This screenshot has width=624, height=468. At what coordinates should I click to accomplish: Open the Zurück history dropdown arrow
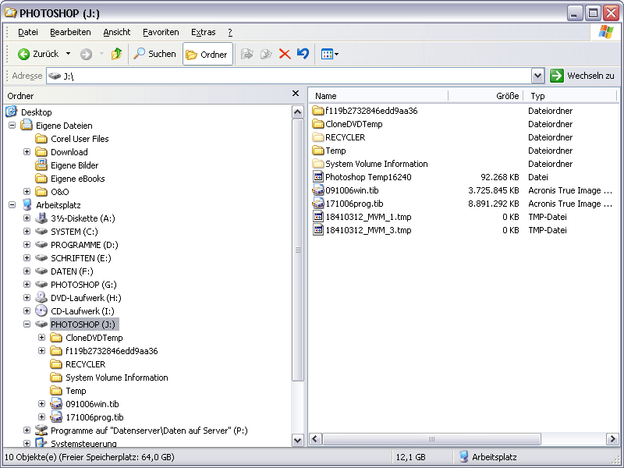pos(68,54)
